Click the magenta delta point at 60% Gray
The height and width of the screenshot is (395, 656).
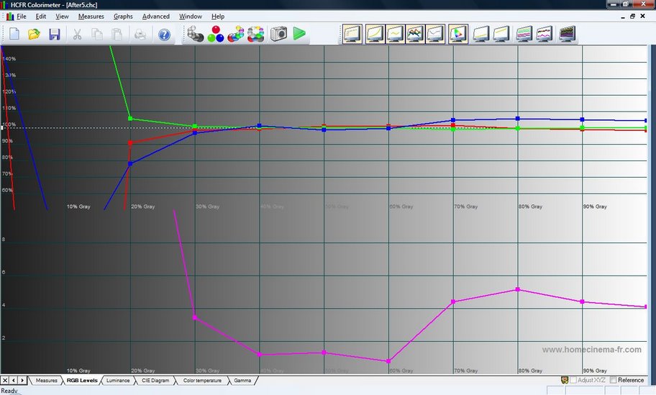tap(388, 361)
